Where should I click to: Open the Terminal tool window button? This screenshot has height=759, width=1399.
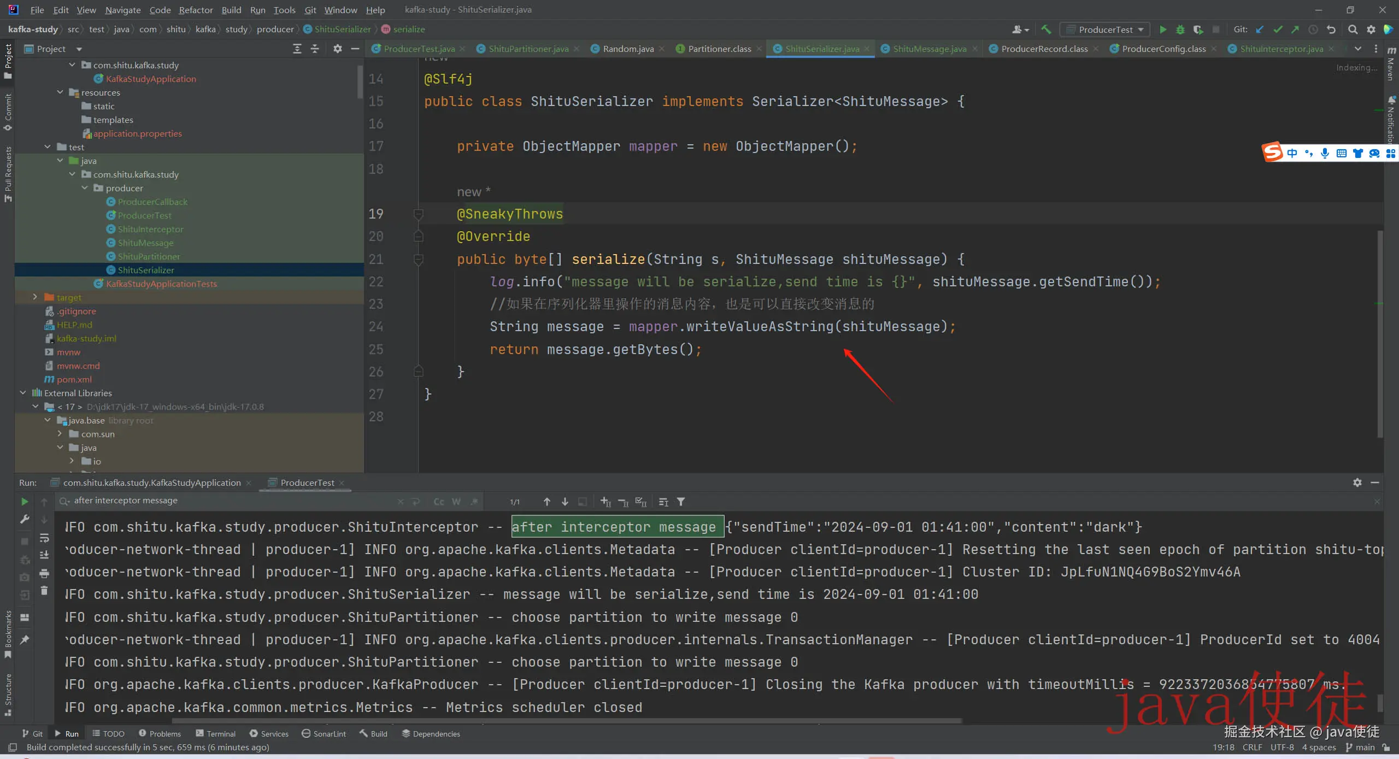[215, 733]
